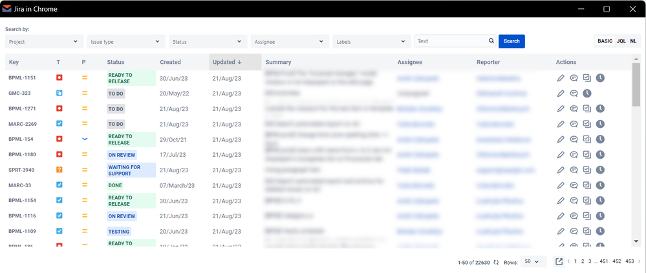Image resolution: width=646 pixels, height=273 pixels.
Task: Click the checklist icon in the BPML-1271 row
Action: point(587,108)
